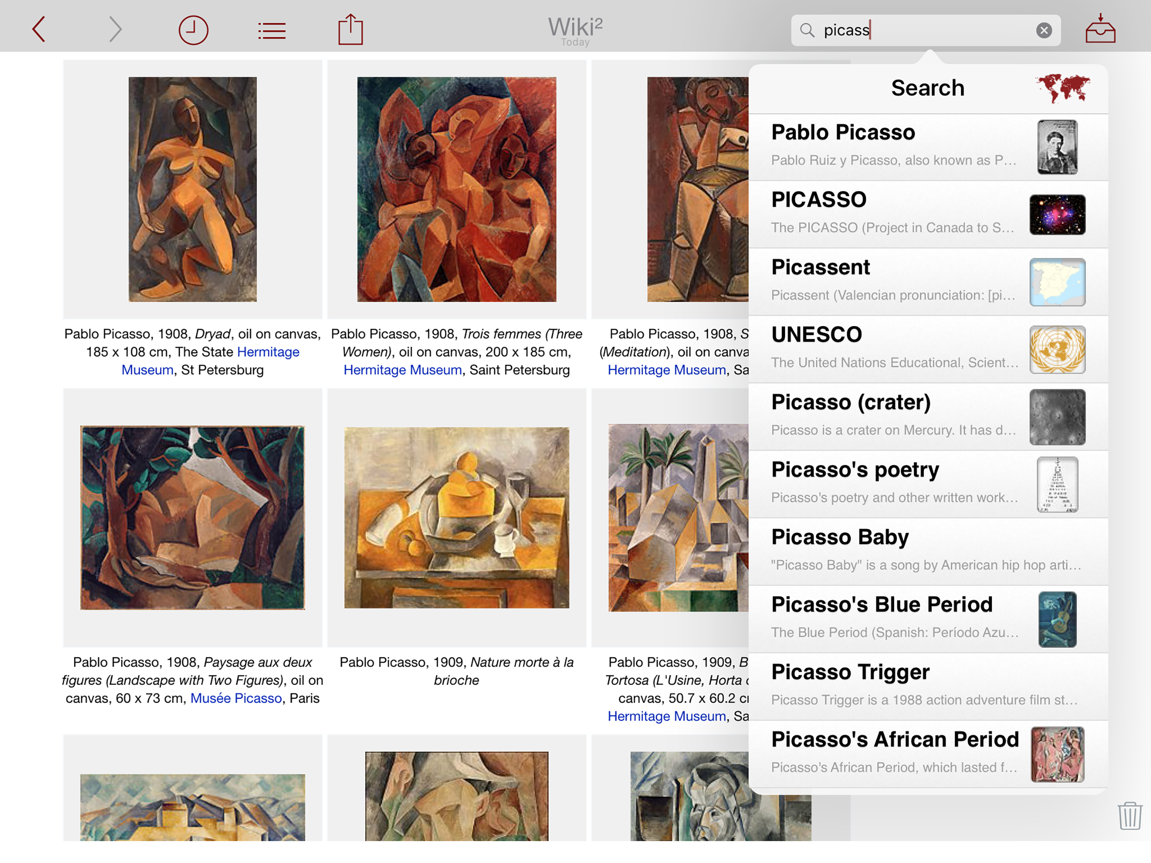Open the downloads inbox icon
The width and height of the screenshot is (1151, 863).
click(1100, 29)
